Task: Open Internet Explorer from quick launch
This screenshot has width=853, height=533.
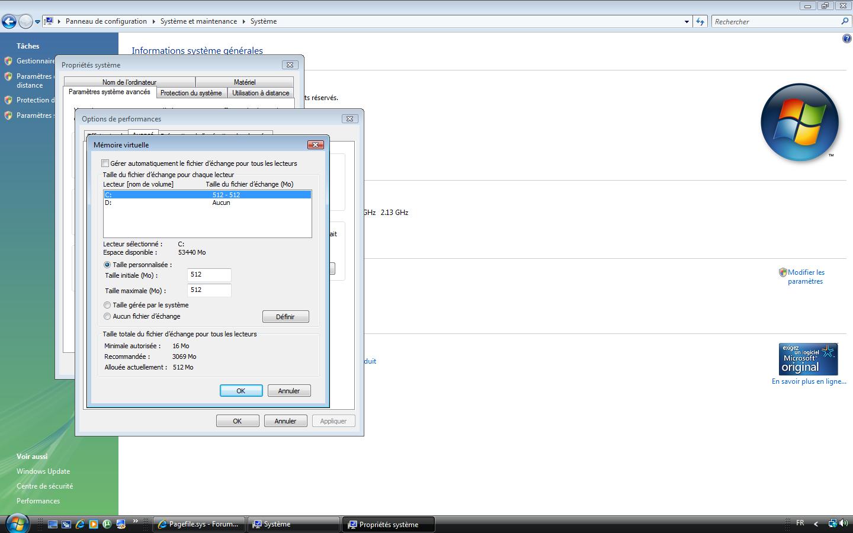Action: (x=80, y=524)
